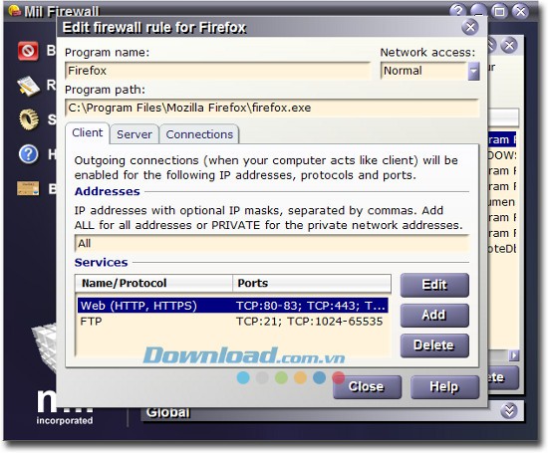
Task: Click the Close button
Action: (x=367, y=387)
